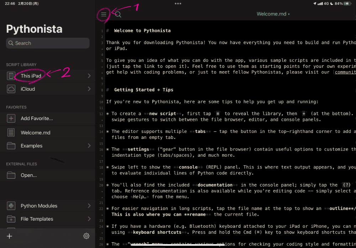Create a new script with the plus button
Viewport: 356px width, 248px height.
click(x=9, y=236)
